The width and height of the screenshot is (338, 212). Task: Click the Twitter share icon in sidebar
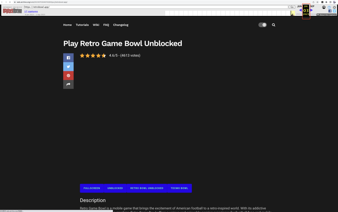[68, 67]
